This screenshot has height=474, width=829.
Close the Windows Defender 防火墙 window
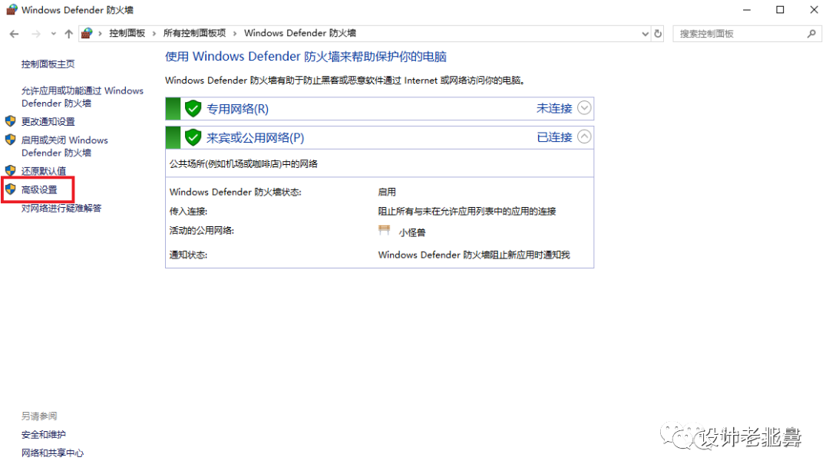point(814,9)
